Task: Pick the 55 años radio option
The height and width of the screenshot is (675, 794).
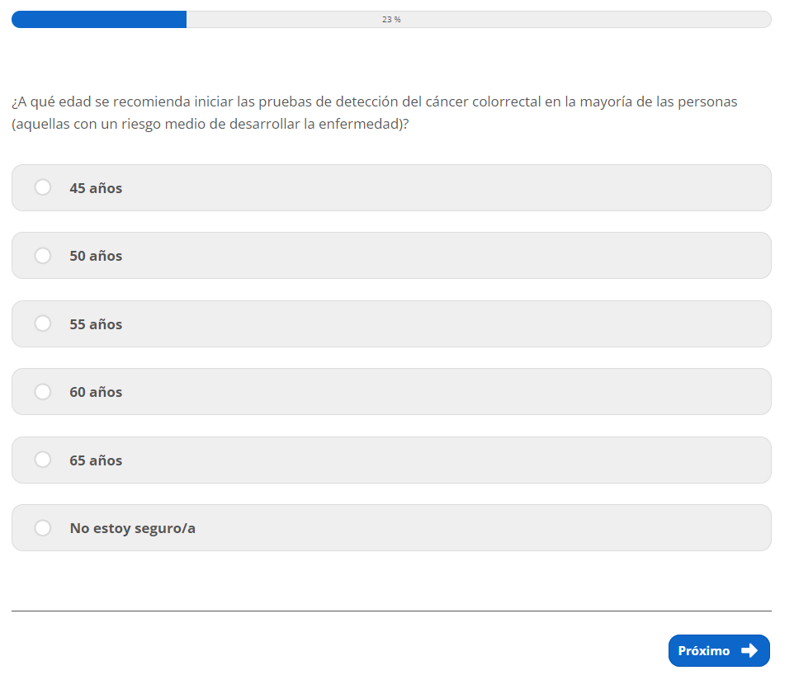Action: click(x=43, y=324)
